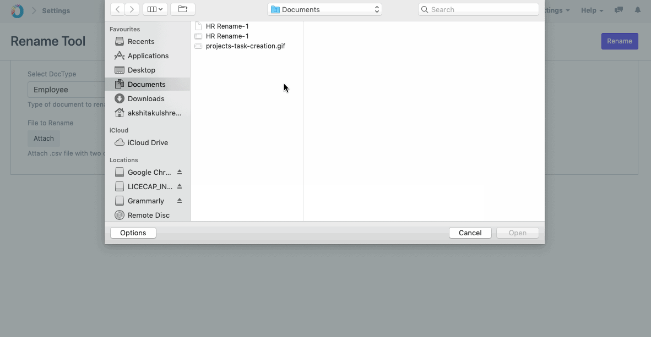651x337 pixels.
Task: Select Recents in the sidebar
Action: (x=140, y=41)
